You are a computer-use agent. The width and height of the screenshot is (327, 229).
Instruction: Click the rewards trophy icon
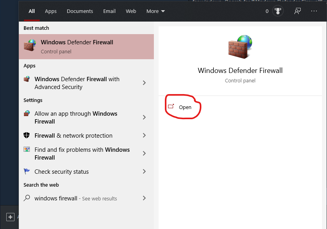click(278, 11)
